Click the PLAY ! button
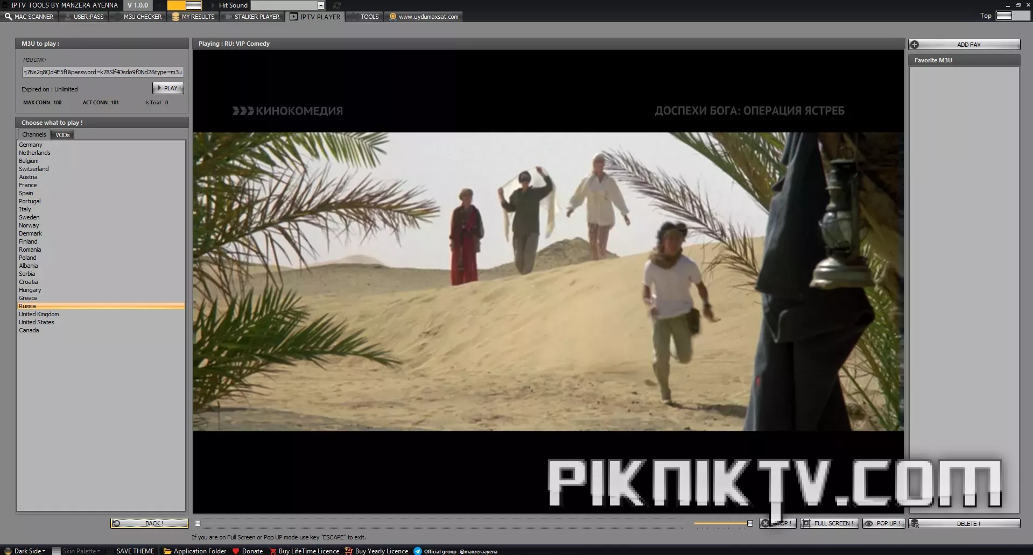Screen dimensions: 1033x555 point(168,88)
